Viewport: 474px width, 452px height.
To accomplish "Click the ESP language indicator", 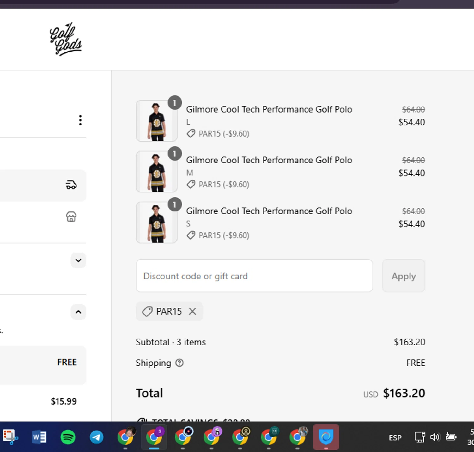I will click(395, 438).
